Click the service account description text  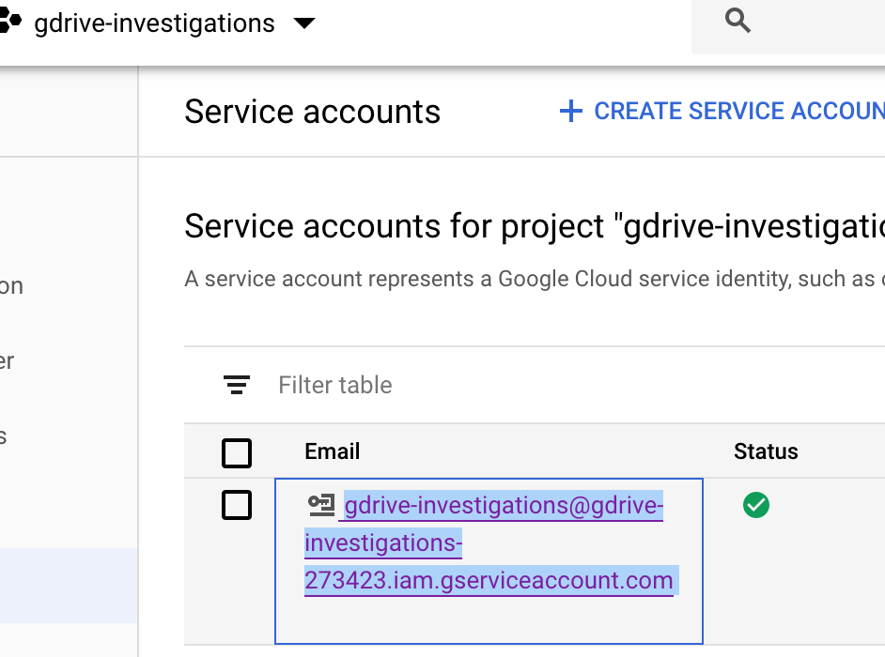tap(535, 279)
